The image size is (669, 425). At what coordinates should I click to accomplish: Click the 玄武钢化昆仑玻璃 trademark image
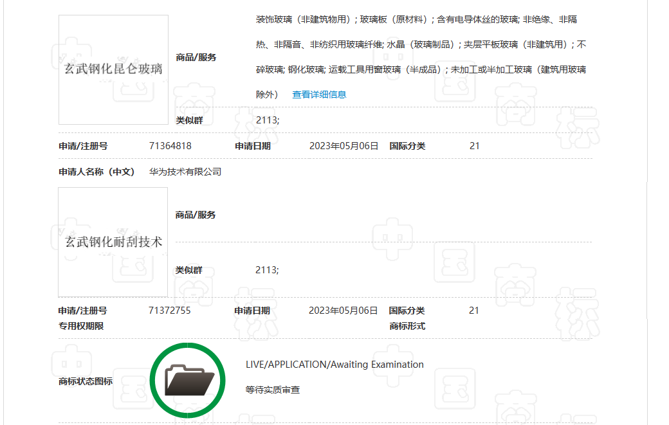click(x=113, y=70)
